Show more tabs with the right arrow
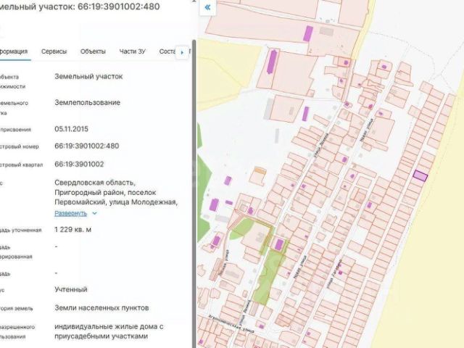The width and height of the screenshot is (464, 348). pos(182,52)
